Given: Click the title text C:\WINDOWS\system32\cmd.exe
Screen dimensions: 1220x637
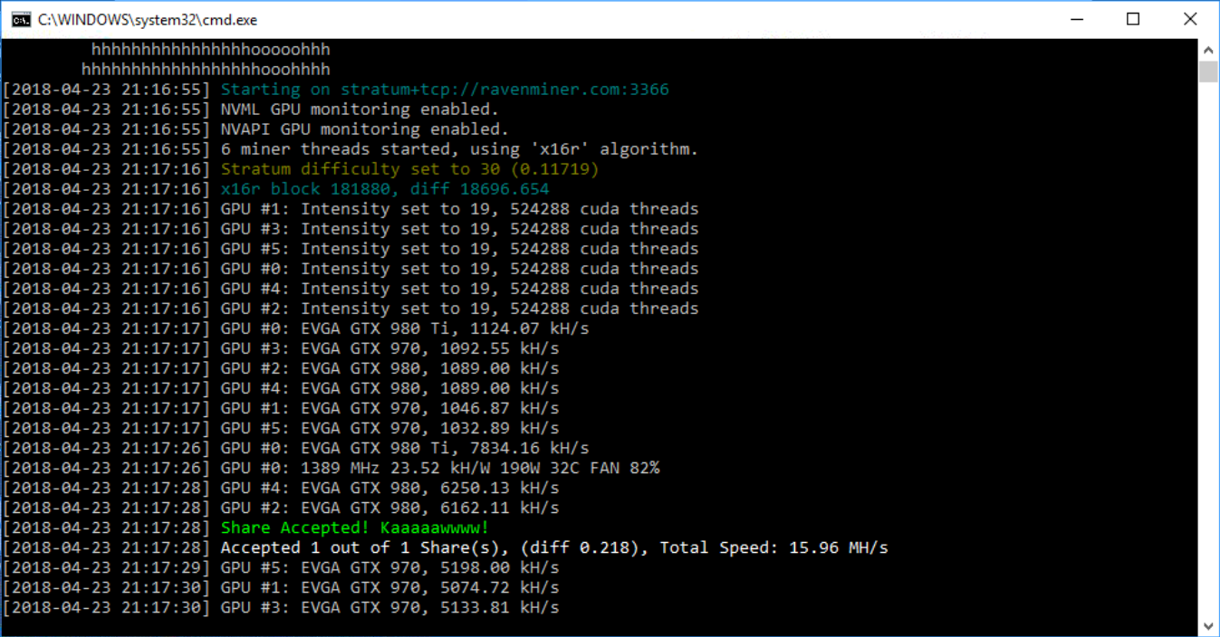Looking at the screenshot, I should [147, 19].
